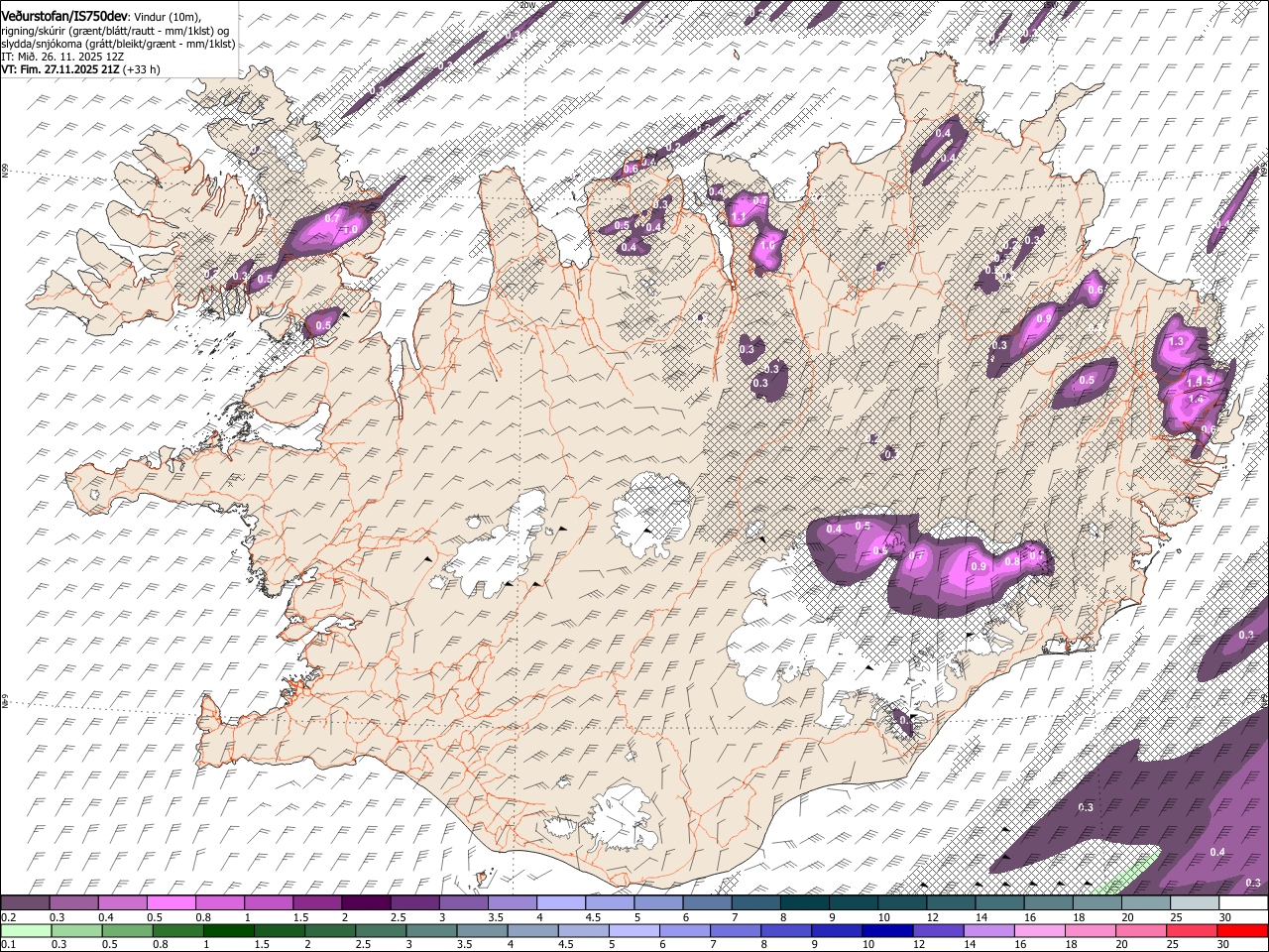Image resolution: width=1269 pixels, height=952 pixels.
Task: Click the '(+33 h)' forecast offset text
Action: tap(143, 69)
